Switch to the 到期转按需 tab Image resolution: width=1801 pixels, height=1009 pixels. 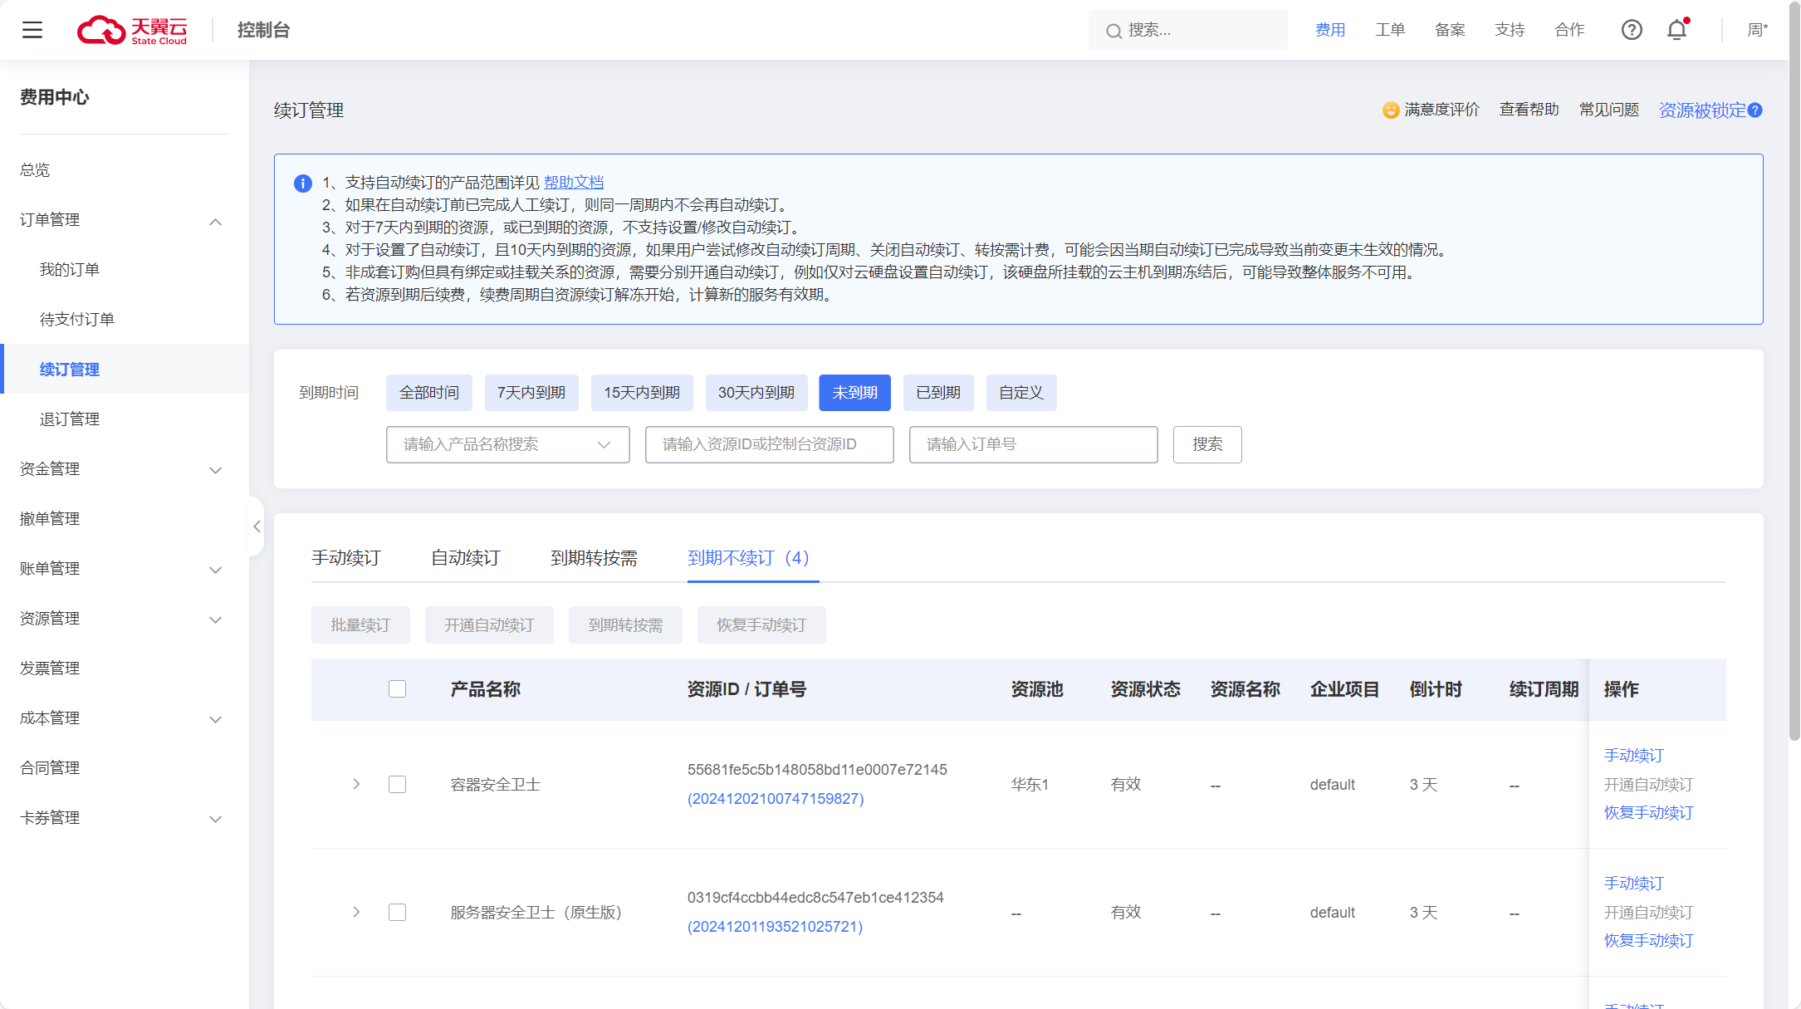594,558
